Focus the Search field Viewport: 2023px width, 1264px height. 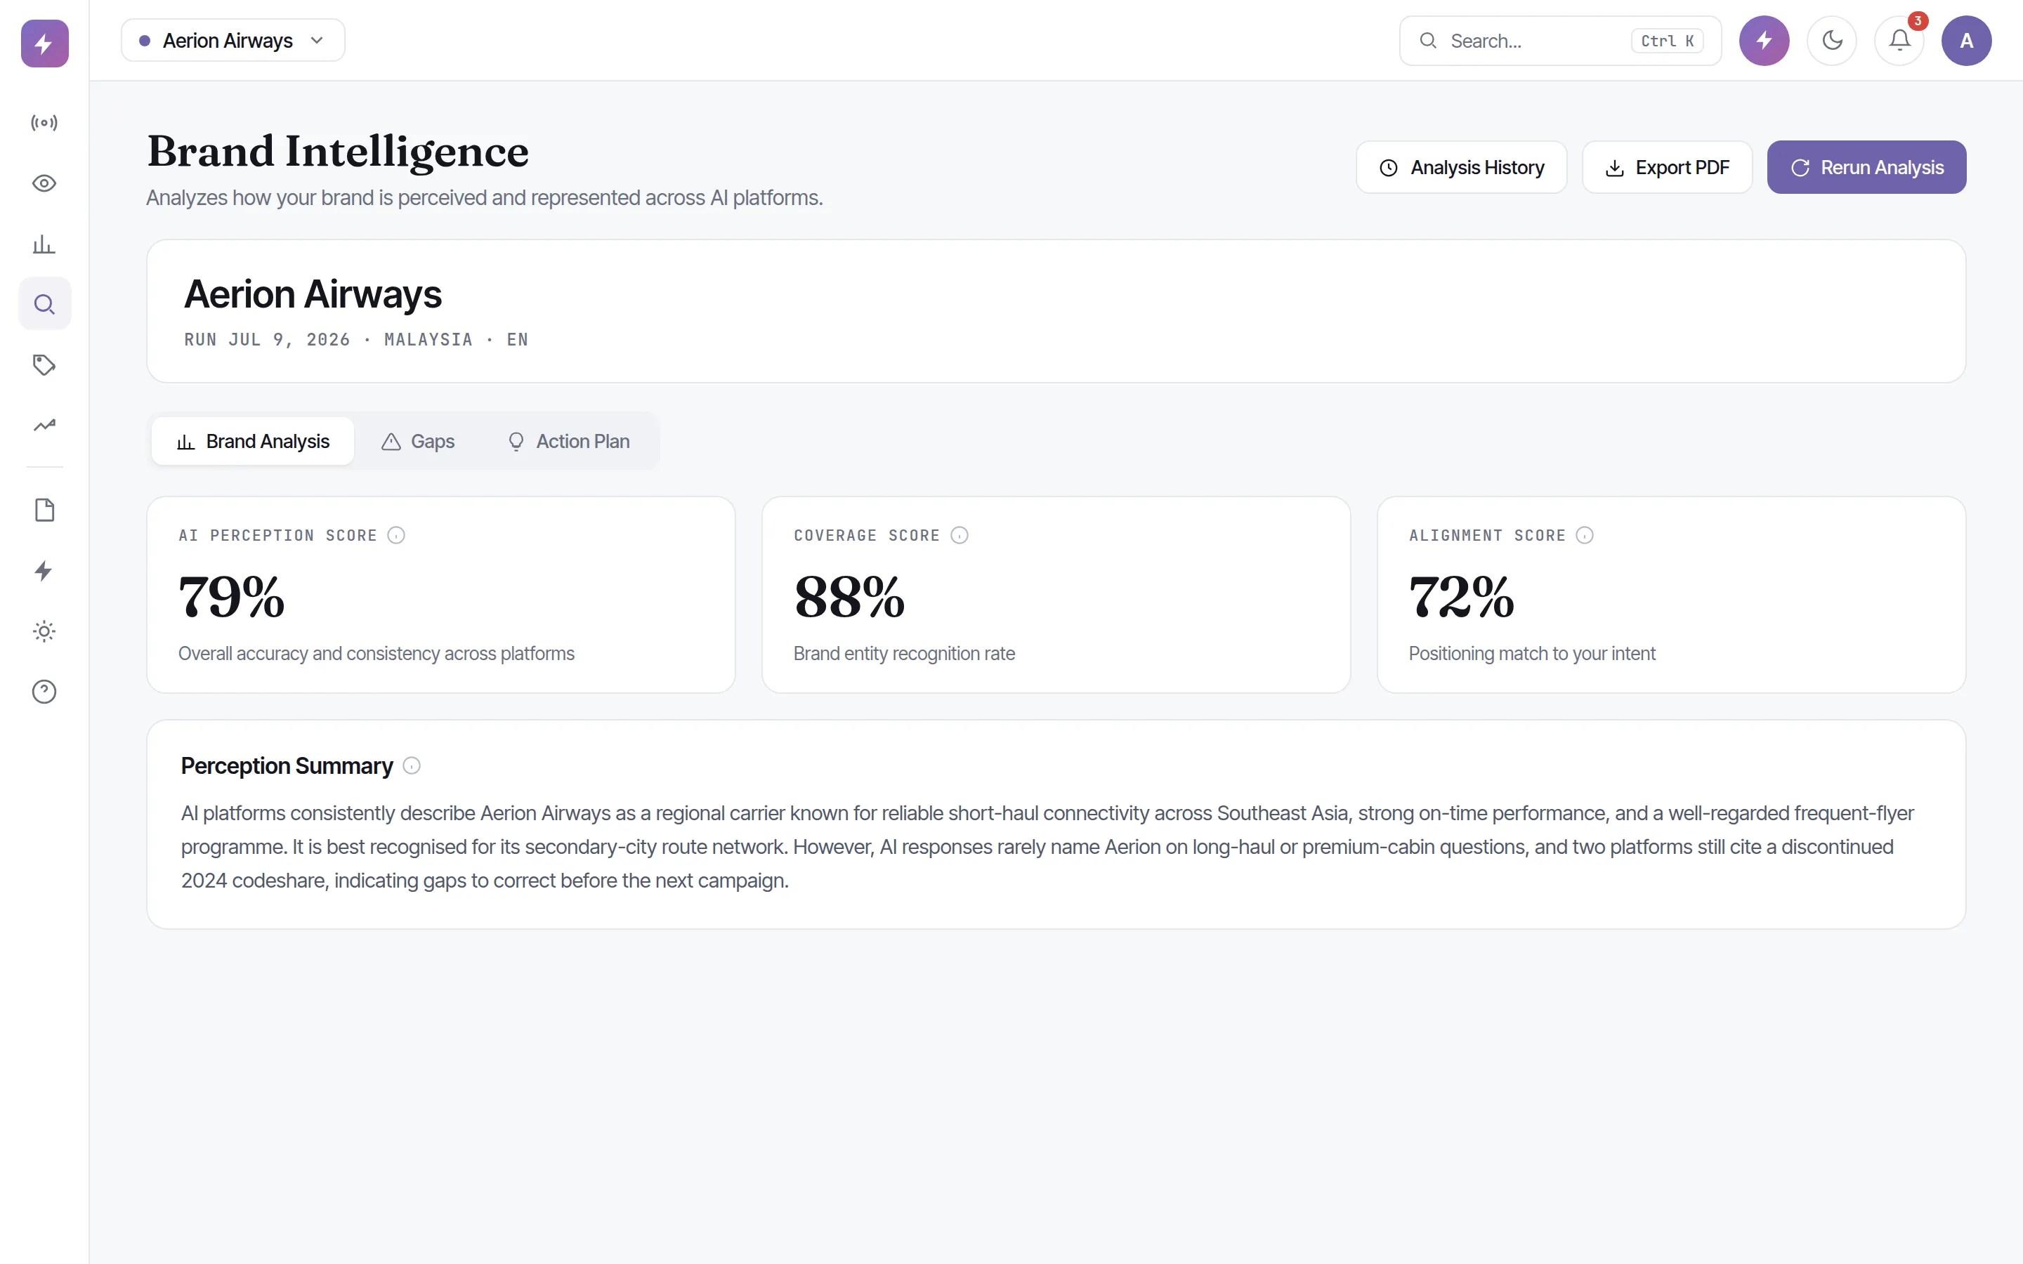click(1560, 40)
